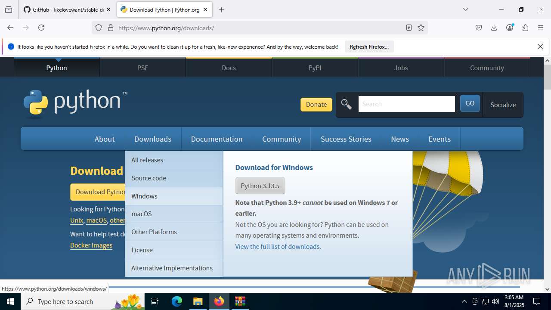The image size is (551, 310).
Task: Click the Python 3.13.5 download button
Action: tap(260, 186)
